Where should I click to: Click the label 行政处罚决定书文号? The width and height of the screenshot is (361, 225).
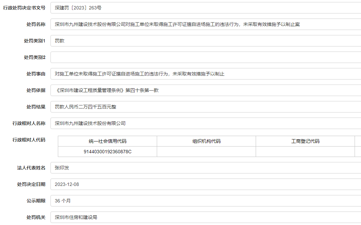click(x=24, y=8)
